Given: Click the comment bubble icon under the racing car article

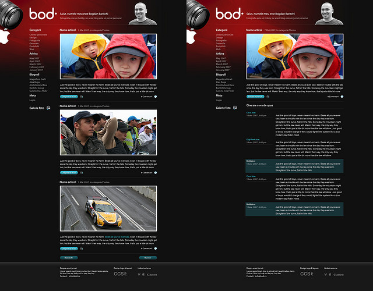Looking at the screenshot, I should point(156,249).
